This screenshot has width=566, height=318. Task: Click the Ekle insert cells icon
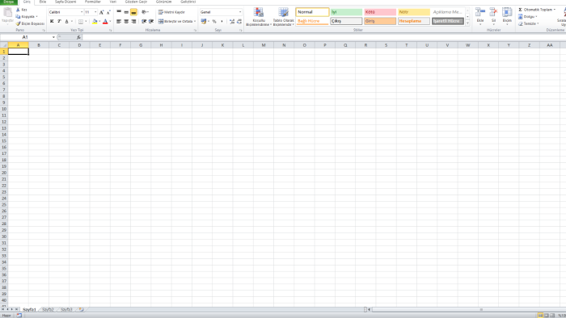(x=480, y=13)
